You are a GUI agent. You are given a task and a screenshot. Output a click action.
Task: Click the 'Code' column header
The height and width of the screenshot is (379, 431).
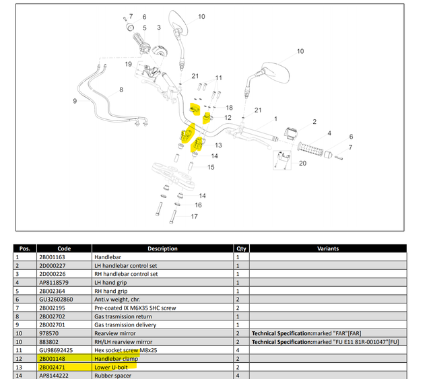click(x=64, y=248)
